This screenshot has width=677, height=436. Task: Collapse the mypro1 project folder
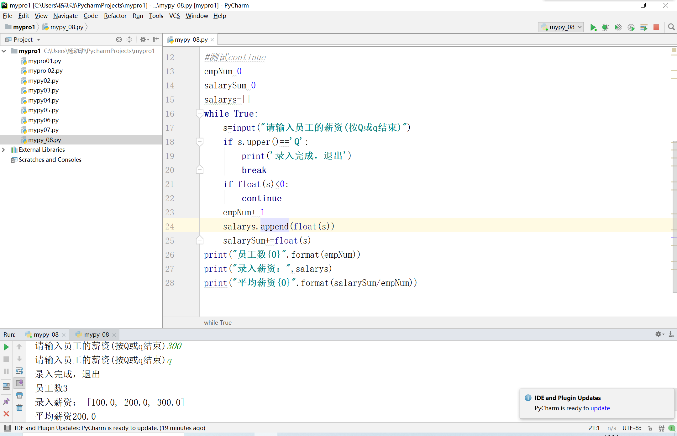(x=4, y=51)
